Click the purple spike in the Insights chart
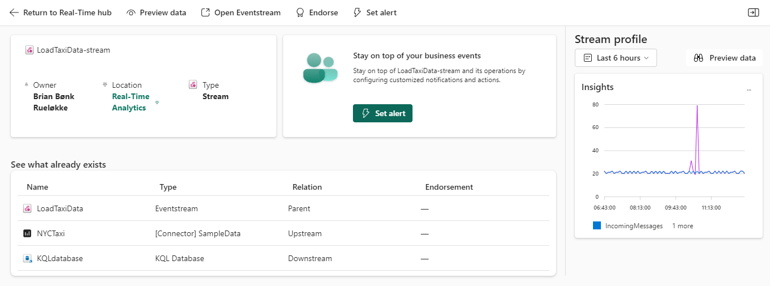770x286 pixels. click(x=697, y=138)
